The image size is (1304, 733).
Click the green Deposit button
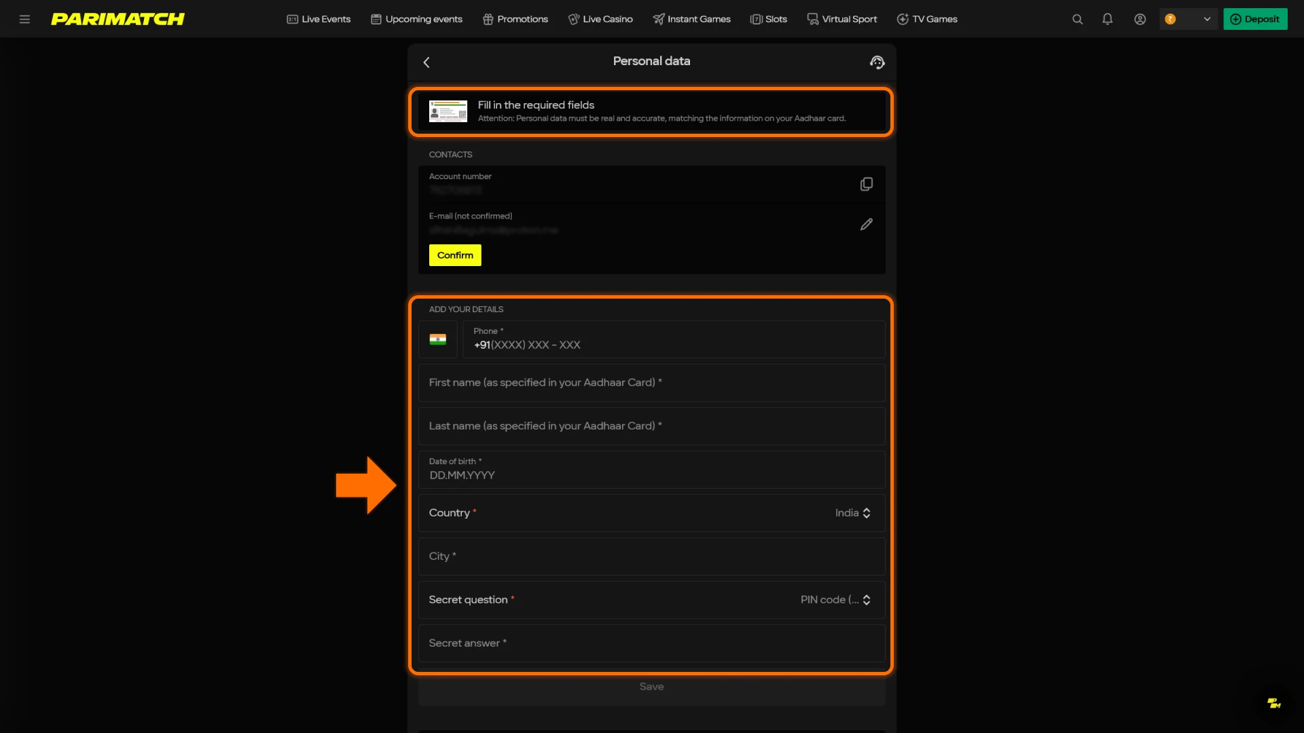point(1255,19)
